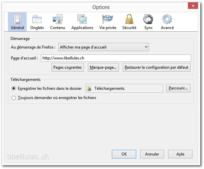Close the Options dialog with X
Image resolution: width=204 pixels, height=169 pixels.
[193, 6]
